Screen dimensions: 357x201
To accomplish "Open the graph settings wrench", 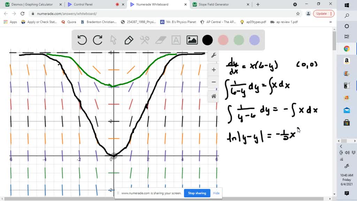I will (213, 55).
